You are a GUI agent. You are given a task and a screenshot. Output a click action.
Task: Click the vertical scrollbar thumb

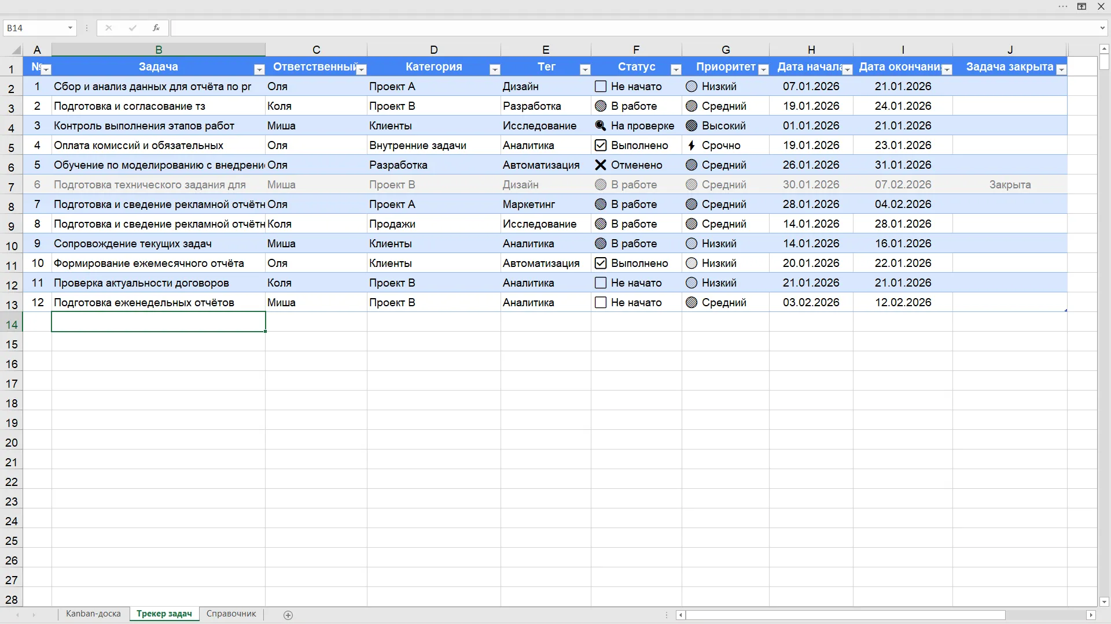pyautogui.click(x=1103, y=62)
